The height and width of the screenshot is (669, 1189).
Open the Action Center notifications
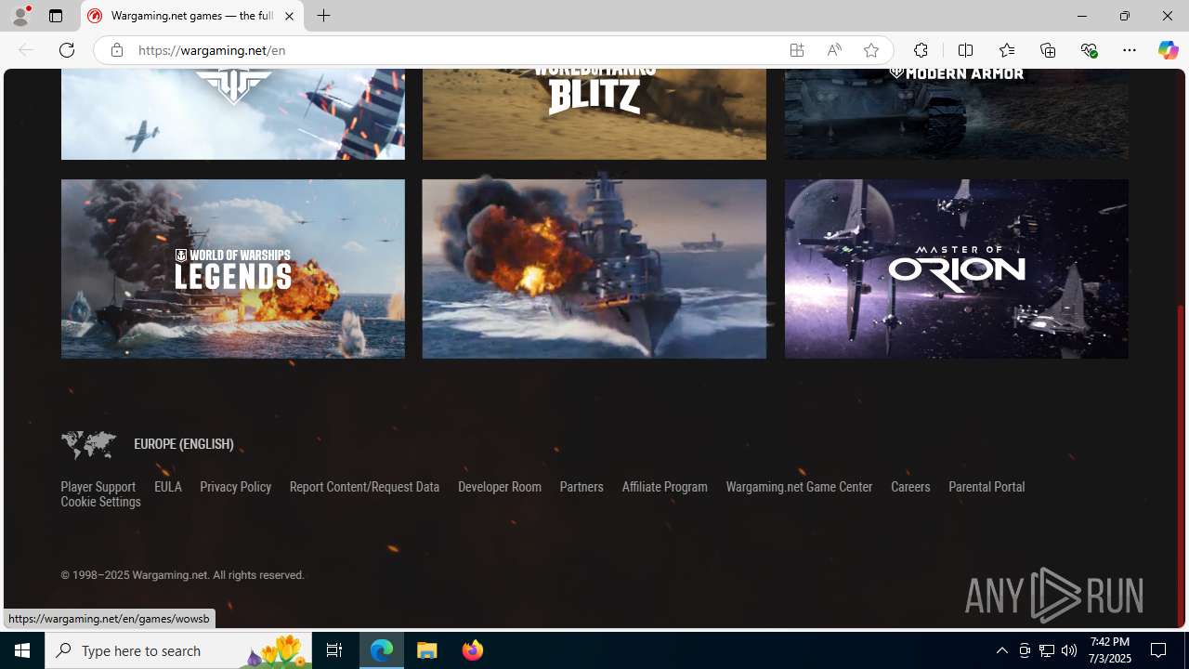(x=1159, y=650)
